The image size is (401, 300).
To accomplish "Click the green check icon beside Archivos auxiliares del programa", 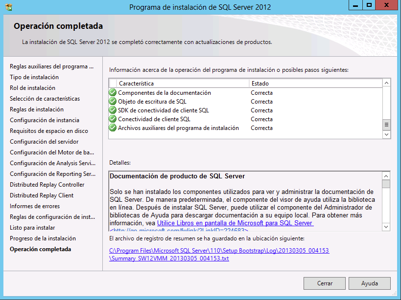I will 113,128.
